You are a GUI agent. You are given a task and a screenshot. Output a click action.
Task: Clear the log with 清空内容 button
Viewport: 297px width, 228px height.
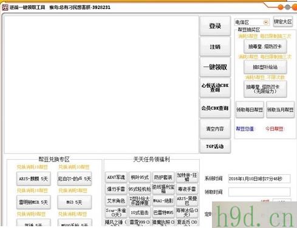pyautogui.click(x=215, y=129)
